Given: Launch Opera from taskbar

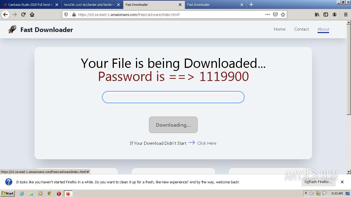Looking at the screenshot, I should pos(59,193).
